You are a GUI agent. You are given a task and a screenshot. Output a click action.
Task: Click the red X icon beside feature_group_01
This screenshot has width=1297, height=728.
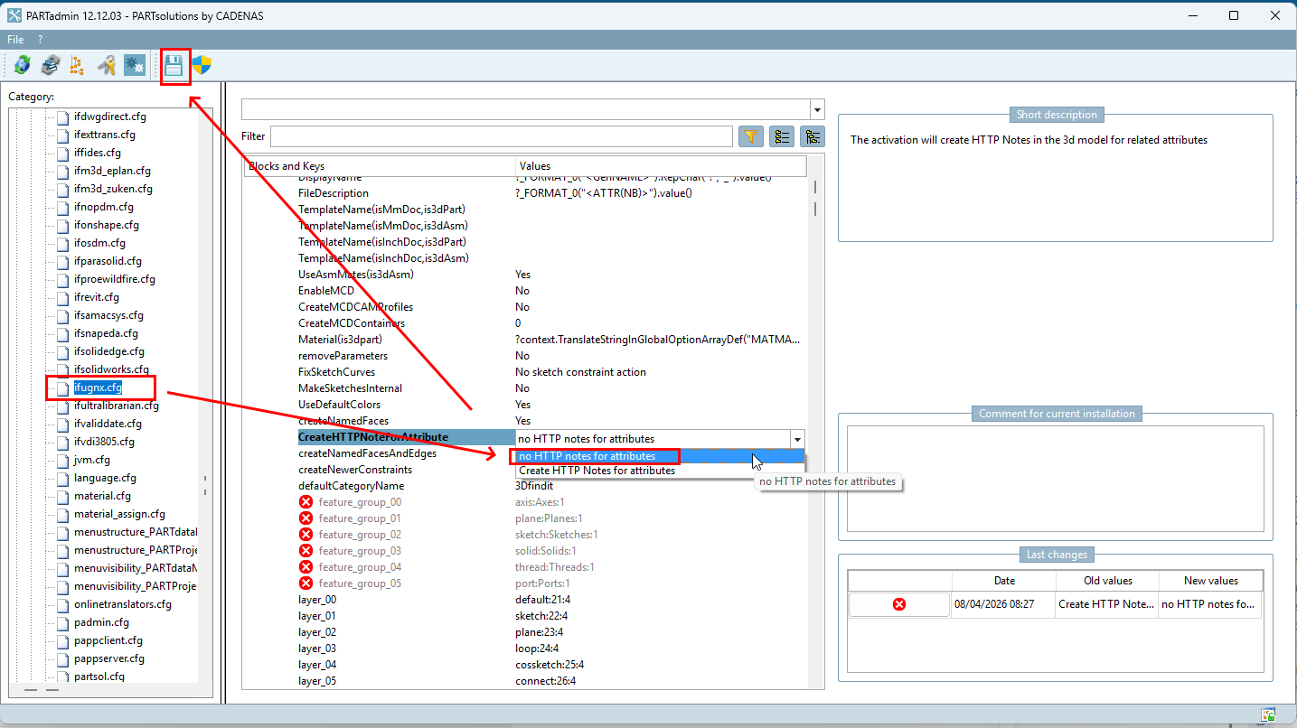[x=305, y=518]
